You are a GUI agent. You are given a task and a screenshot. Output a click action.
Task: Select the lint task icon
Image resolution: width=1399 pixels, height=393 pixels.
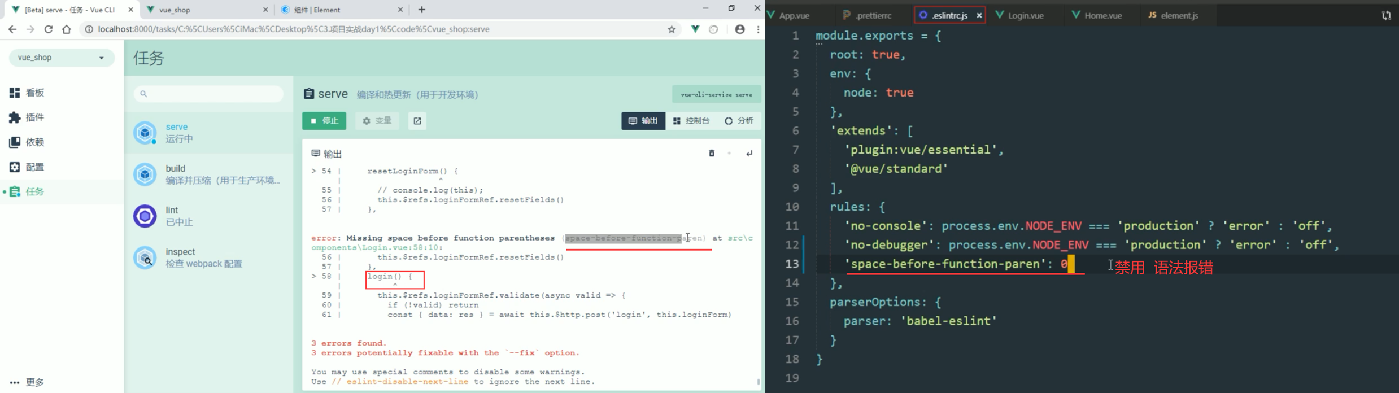point(145,216)
